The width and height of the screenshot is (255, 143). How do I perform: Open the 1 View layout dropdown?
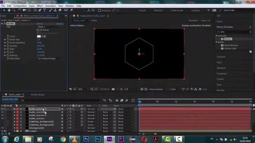click(175, 89)
